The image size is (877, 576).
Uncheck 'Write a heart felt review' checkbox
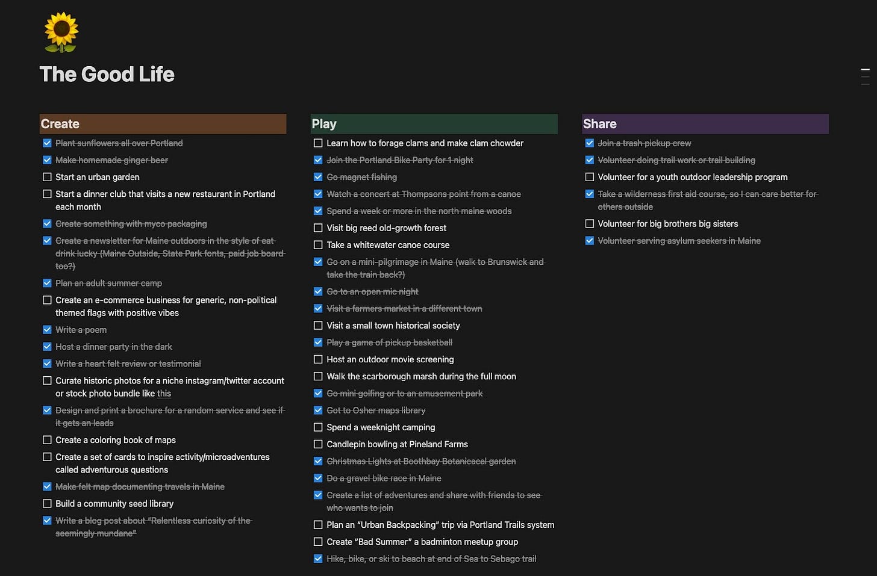point(47,364)
